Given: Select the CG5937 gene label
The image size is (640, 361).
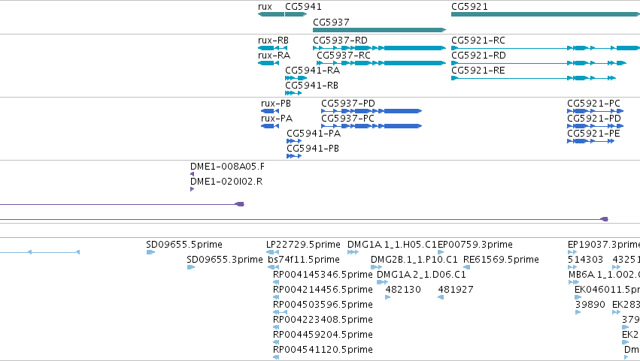Looking at the screenshot, I should coord(331,22).
